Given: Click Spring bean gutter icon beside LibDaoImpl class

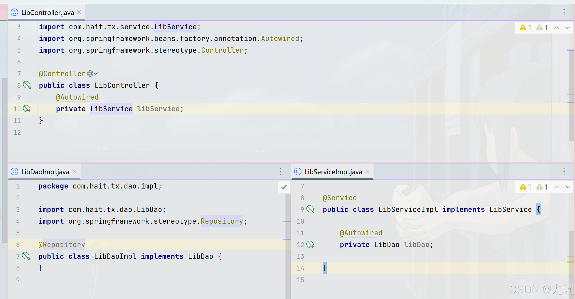Looking at the screenshot, I should tap(26, 256).
